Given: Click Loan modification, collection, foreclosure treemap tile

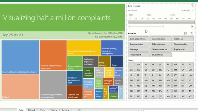Looking at the screenshot, I should [20, 57].
